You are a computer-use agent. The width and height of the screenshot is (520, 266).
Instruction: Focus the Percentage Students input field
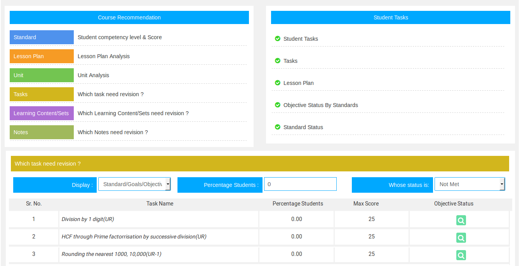pyautogui.click(x=300, y=184)
